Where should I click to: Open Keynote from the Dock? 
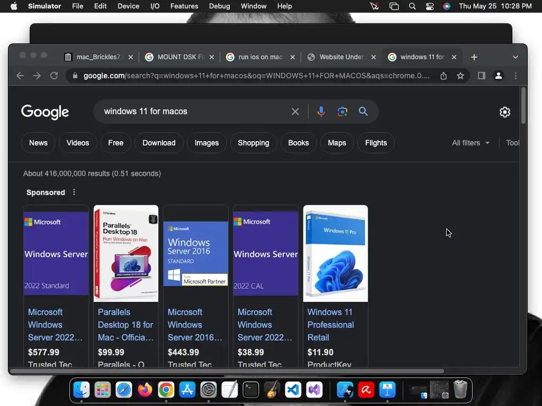click(387, 390)
